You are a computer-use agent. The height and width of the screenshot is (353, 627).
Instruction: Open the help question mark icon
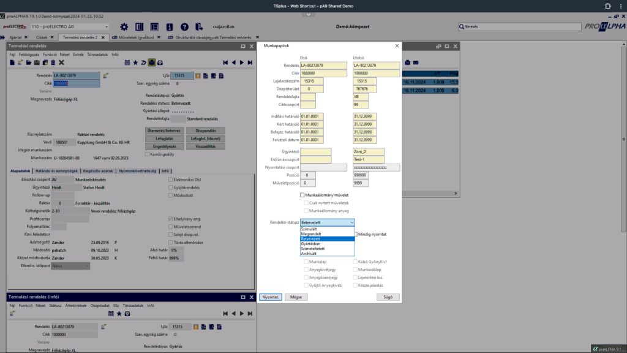click(x=184, y=27)
